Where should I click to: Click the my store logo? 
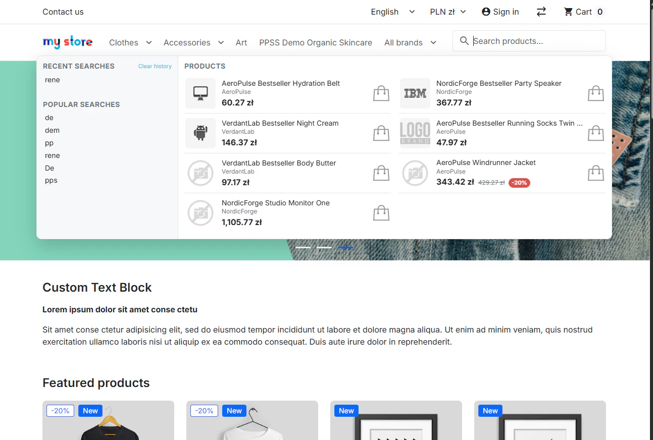(x=68, y=42)
